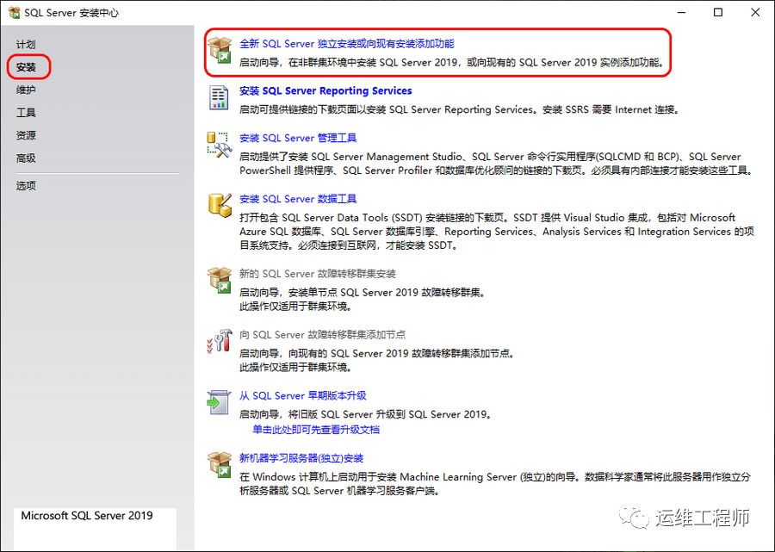Click the SQL Server data tools cylinder icon
The width and height of the screenshot is (775, 552).
220,205
